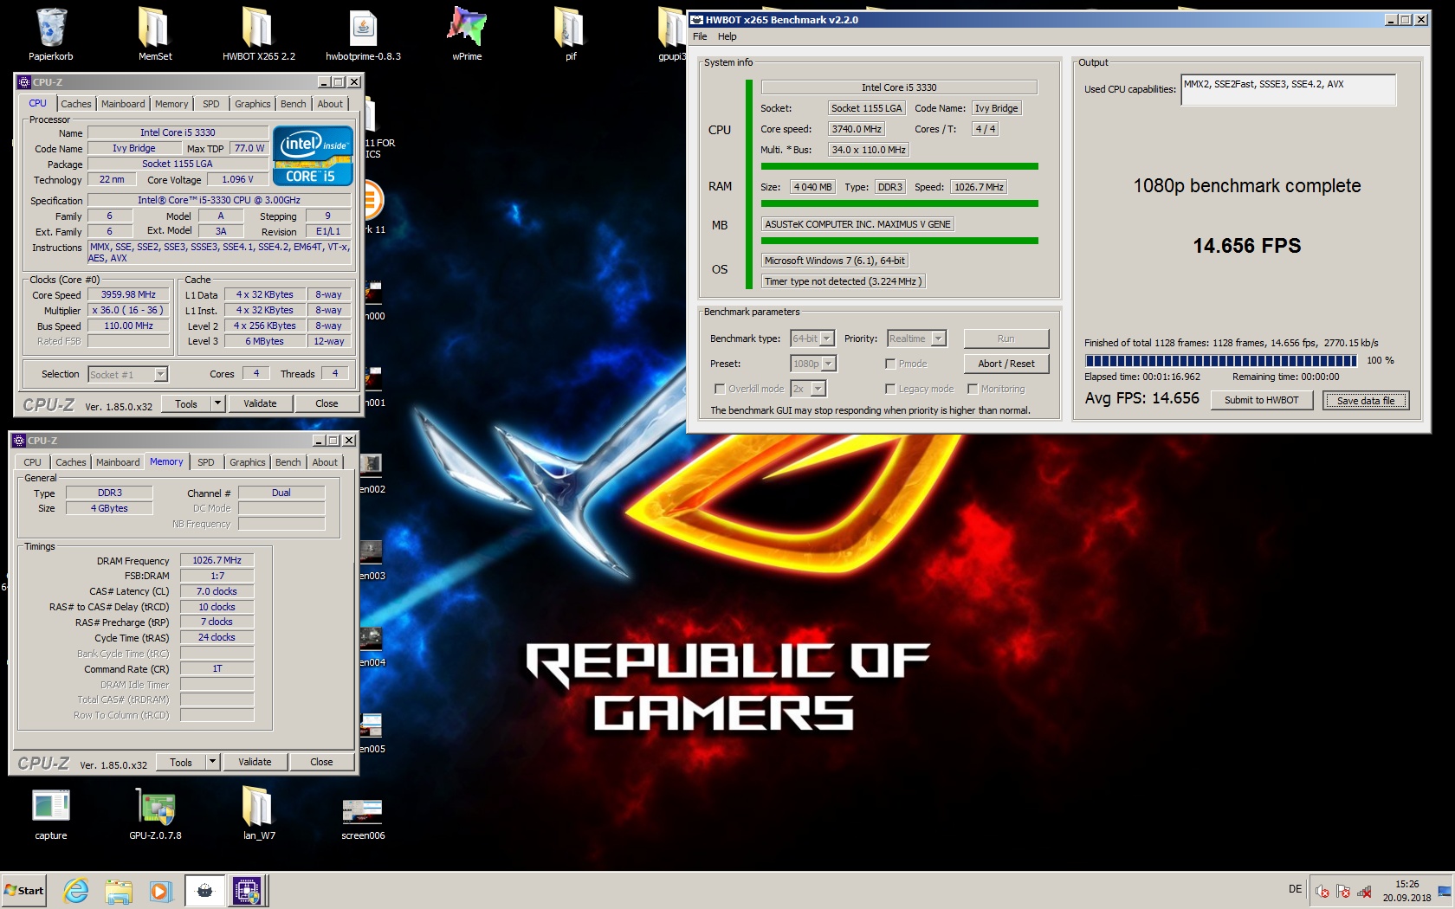
Task: Expand Tools dropdown arrow in upper CPU-Z
Action: tap(217, 403)
